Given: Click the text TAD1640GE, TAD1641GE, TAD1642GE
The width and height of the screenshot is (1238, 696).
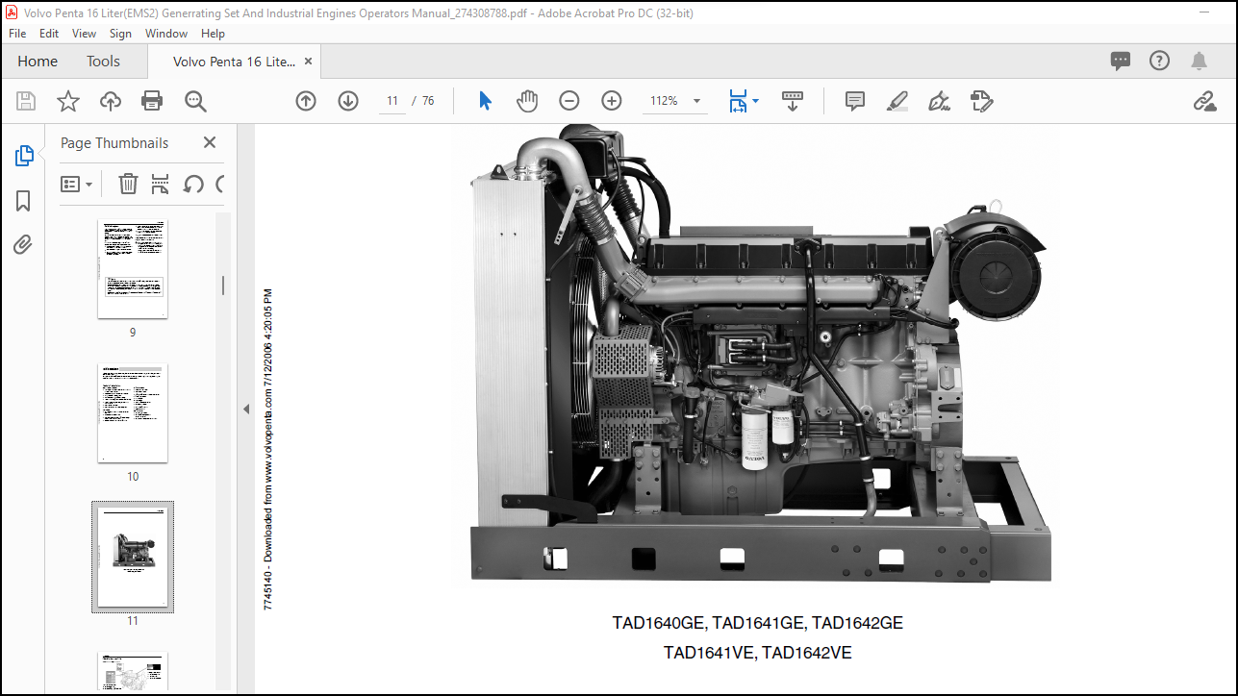Looking at the screenshot, I should pos(757,623).
